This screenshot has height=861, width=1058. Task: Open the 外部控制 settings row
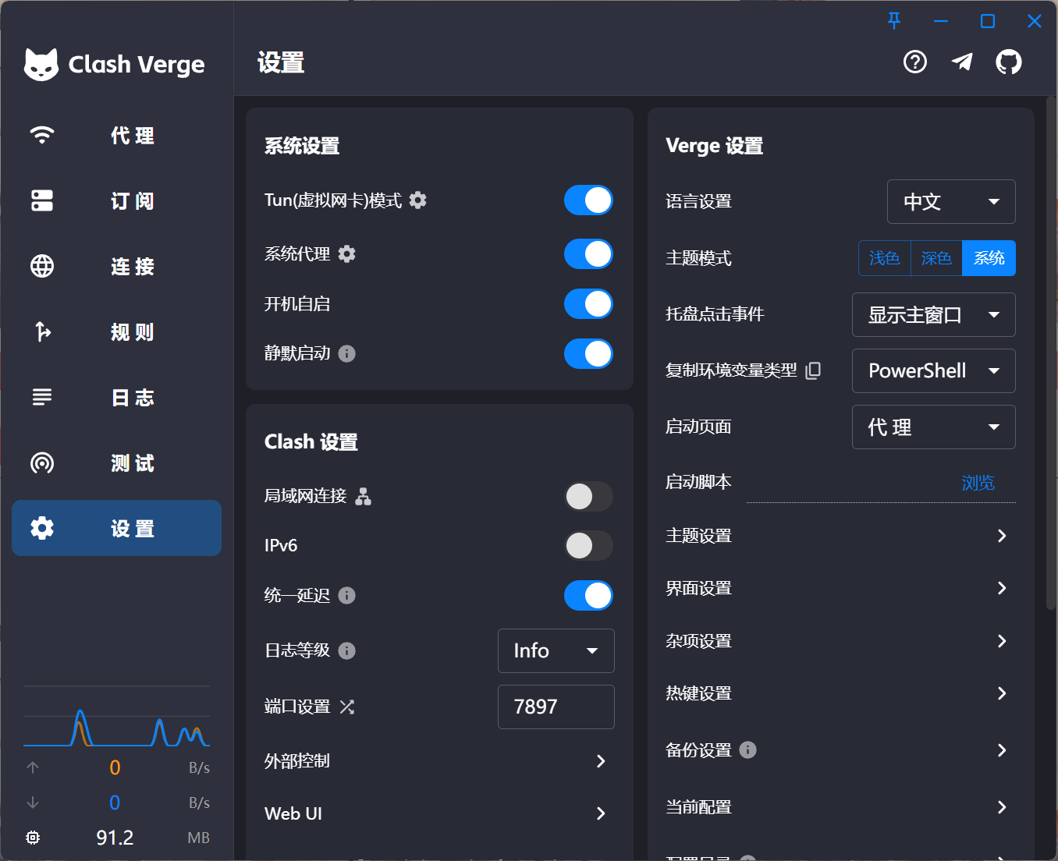tap(439, 761)
